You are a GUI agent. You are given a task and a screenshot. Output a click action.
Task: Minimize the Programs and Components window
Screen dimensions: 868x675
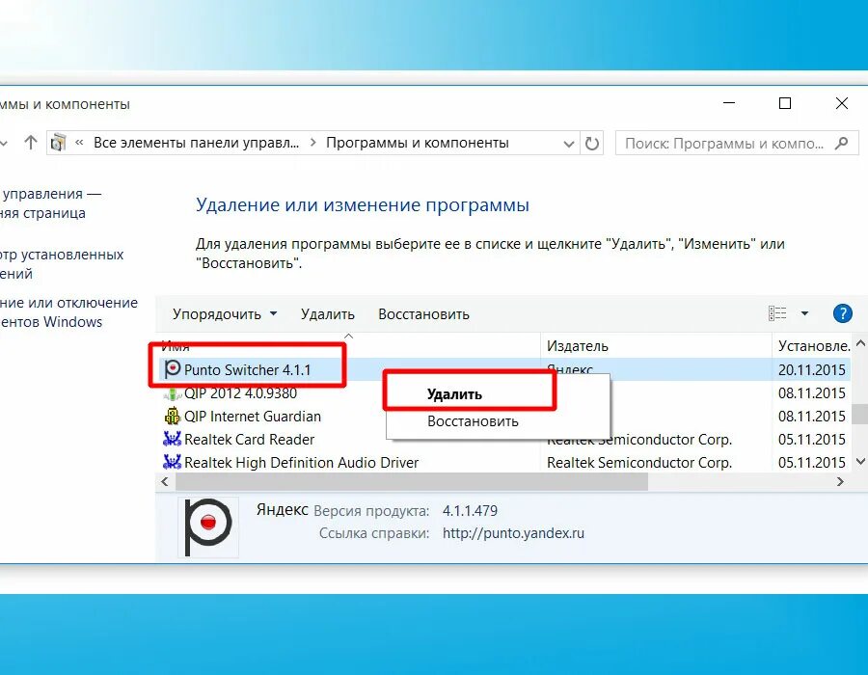coord(729,103)
